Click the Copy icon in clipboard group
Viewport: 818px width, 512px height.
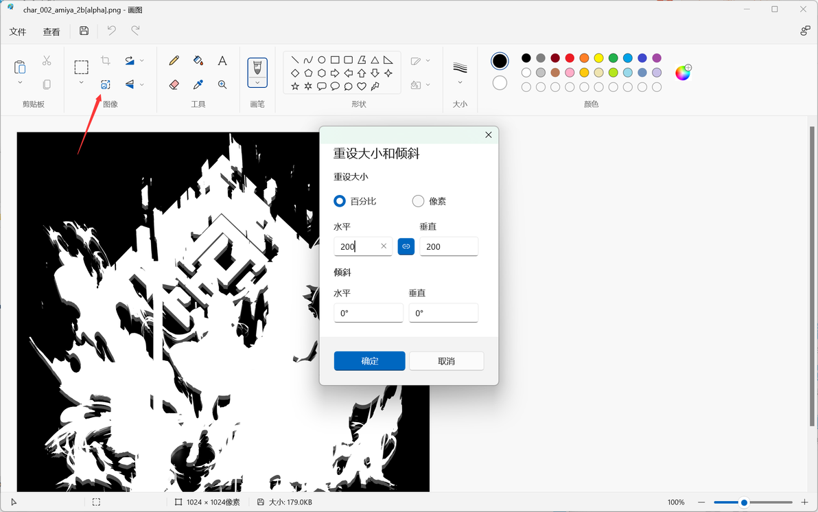47,84
